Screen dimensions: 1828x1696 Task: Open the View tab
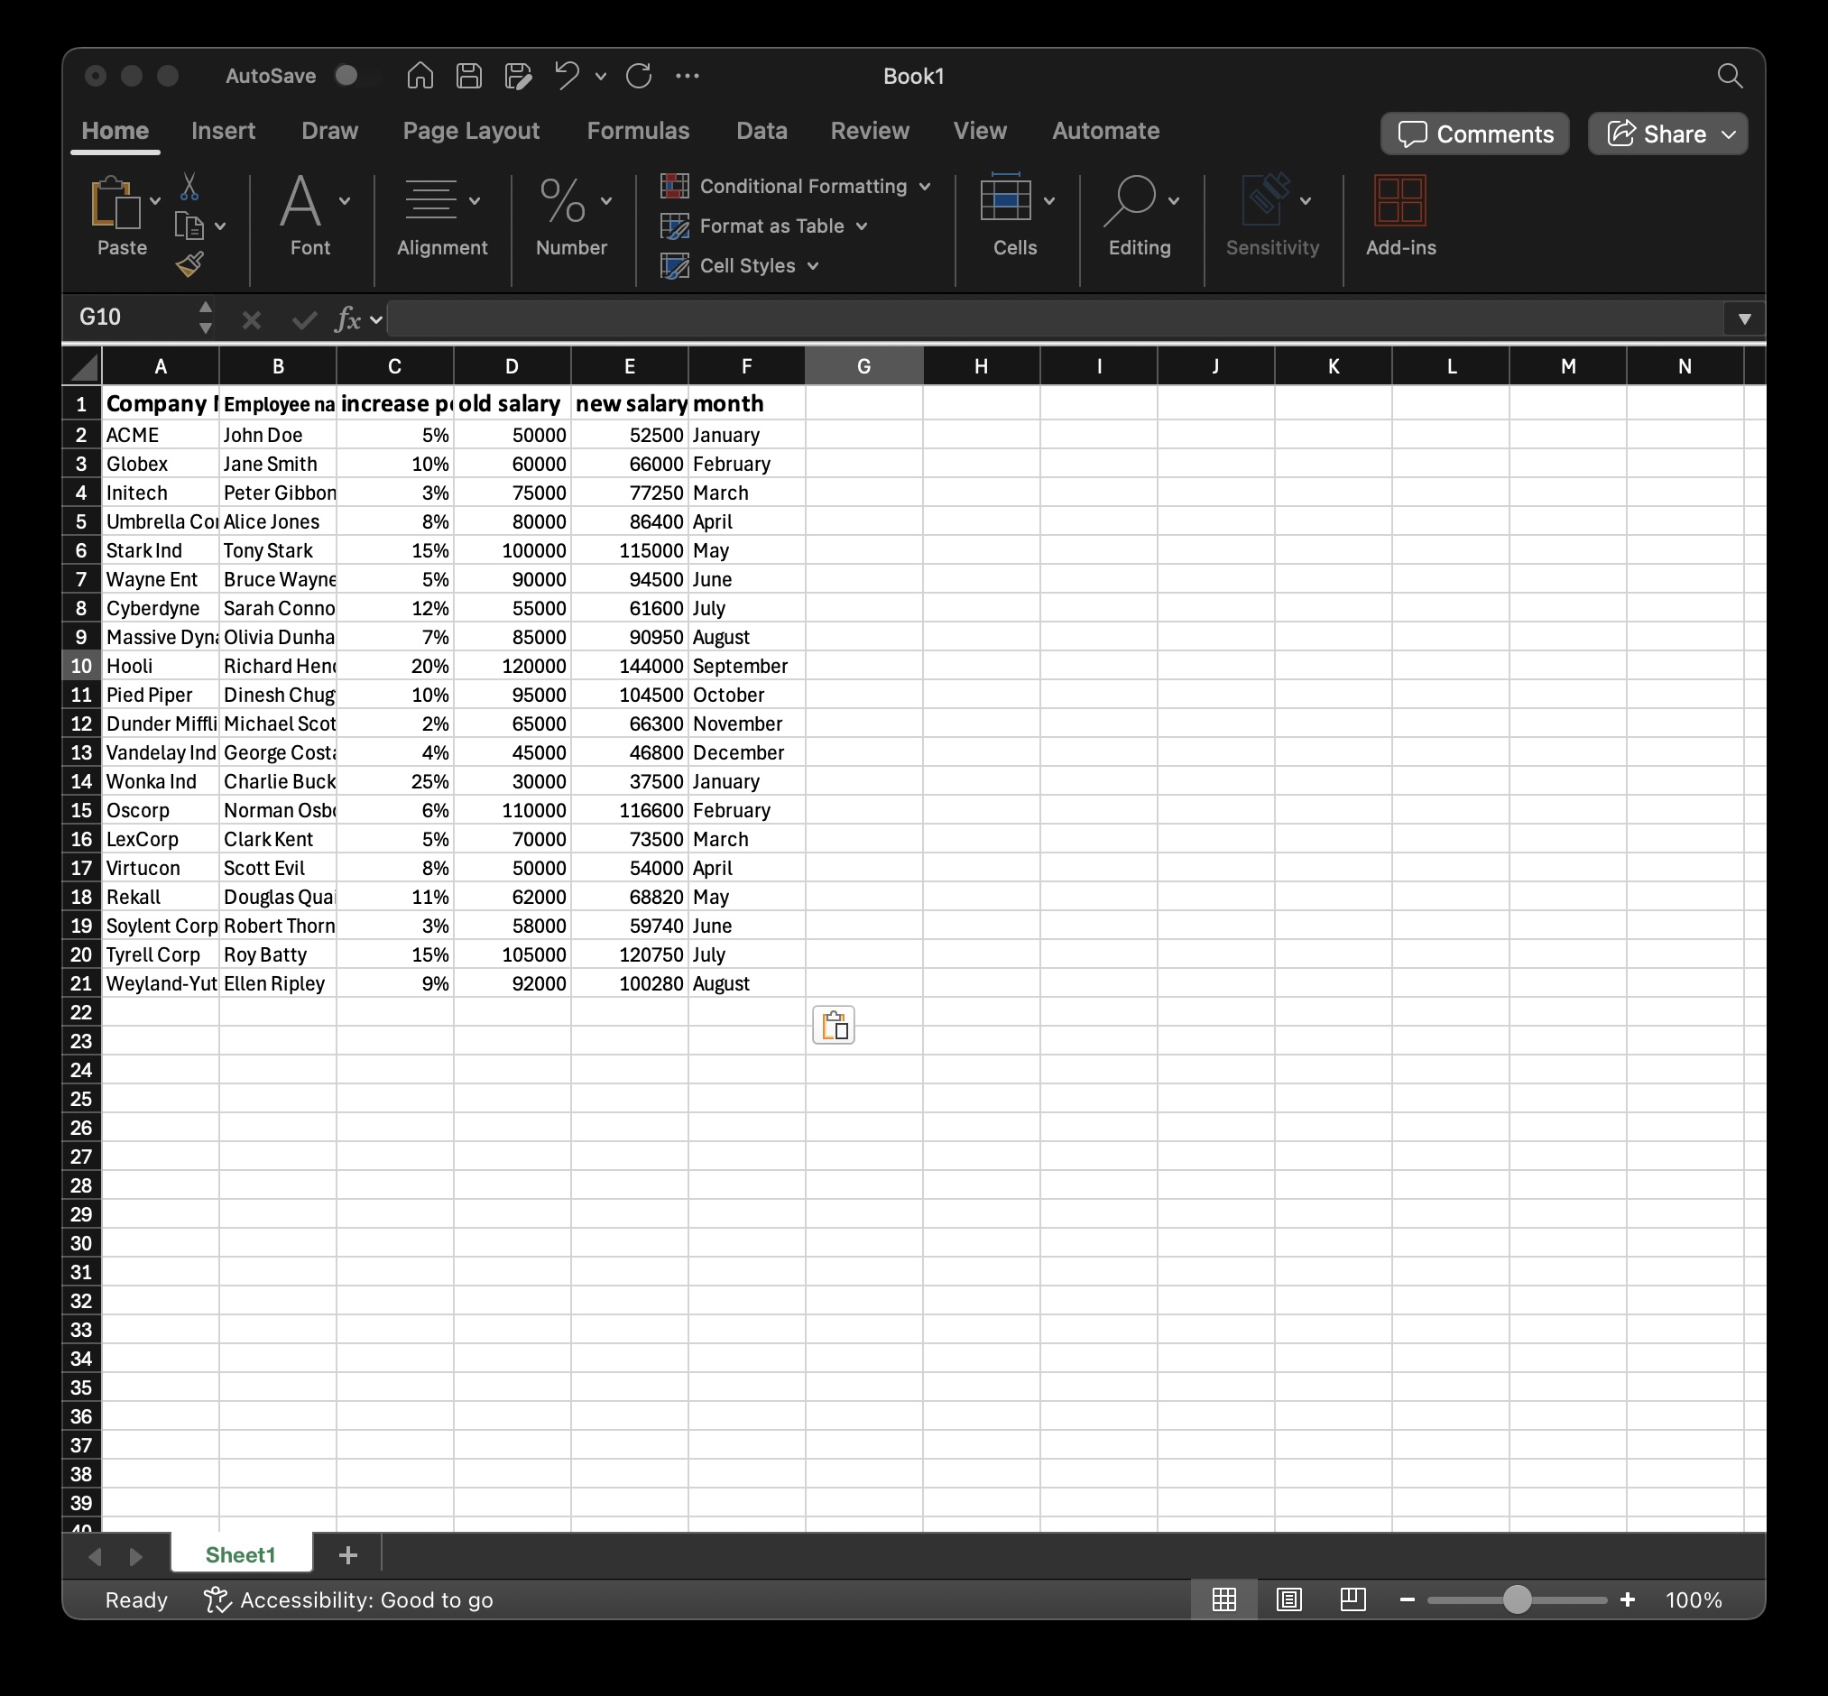tap(979, 131)
